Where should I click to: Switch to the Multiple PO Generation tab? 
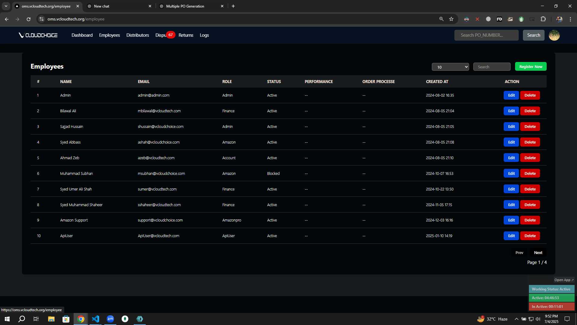pos(191,6)
